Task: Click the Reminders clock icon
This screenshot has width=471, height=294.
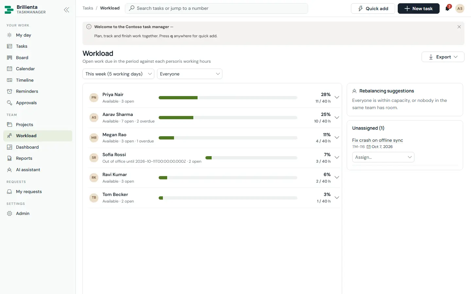Action: 9,91
